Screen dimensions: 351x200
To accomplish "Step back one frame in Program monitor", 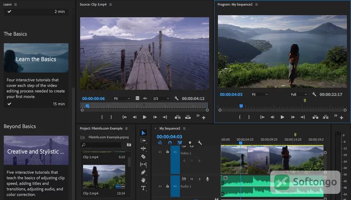I will [x=272, y=117].
